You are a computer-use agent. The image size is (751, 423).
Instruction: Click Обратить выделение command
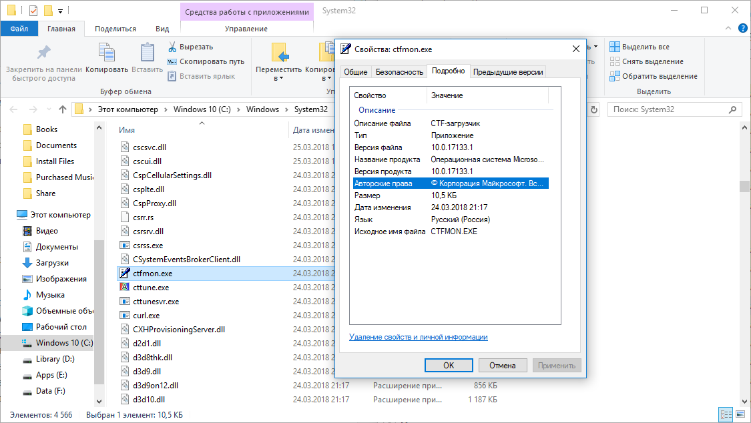(x=654, y=76)
